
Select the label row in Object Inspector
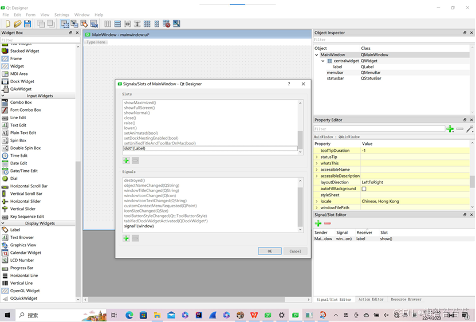[392, 66]
